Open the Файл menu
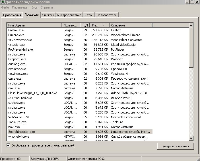 click(x=5, y=7)
